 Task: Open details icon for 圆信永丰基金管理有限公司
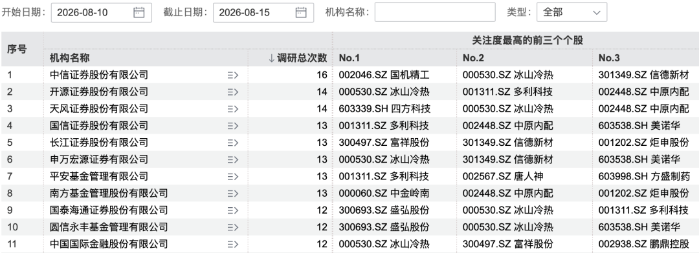coord(233,227)
